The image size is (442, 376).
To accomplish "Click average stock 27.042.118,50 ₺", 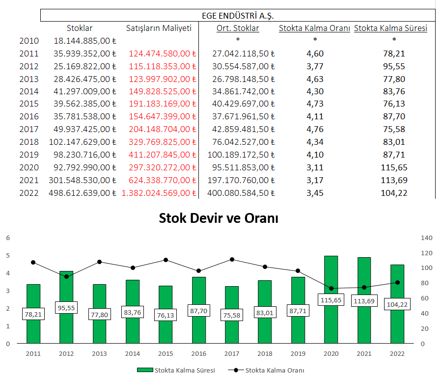I will (x=244, y=54).
